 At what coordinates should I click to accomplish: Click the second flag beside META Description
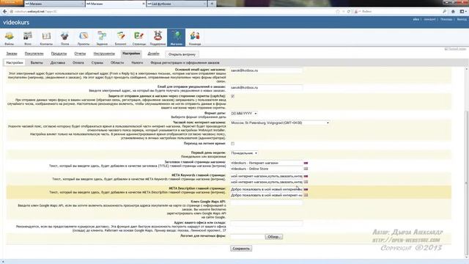[x=306, y=195]
